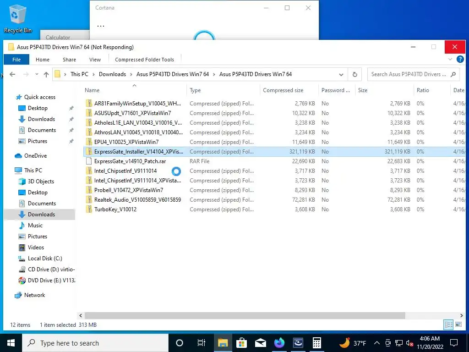Click the AtholesL1E_LAN_V10043 file name
Viewport: 469px width, 352px height.
tap(138, 123)
